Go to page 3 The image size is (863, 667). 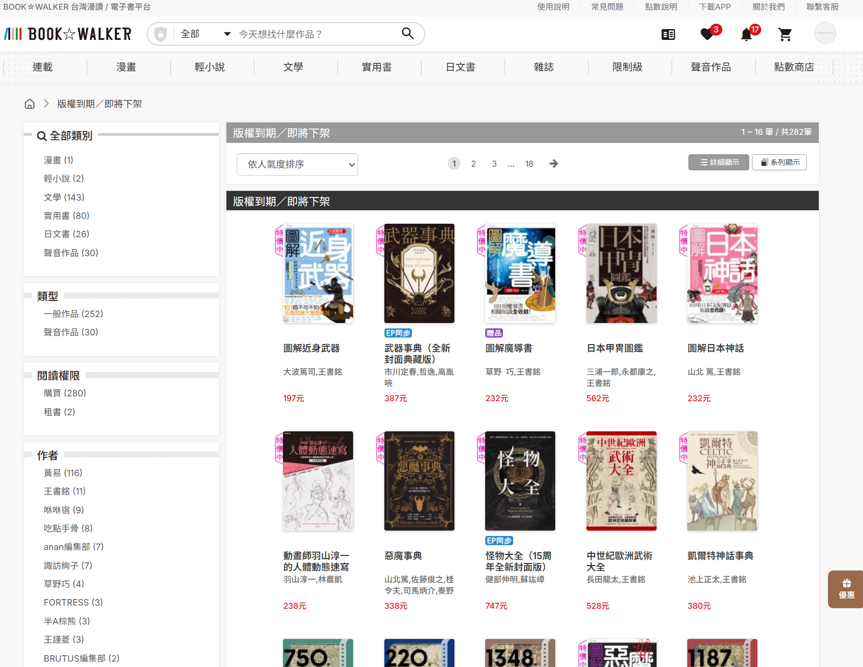point(494,163)
